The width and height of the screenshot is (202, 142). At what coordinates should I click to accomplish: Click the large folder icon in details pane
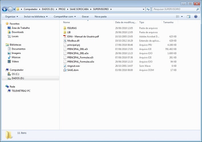pos(9,135)
